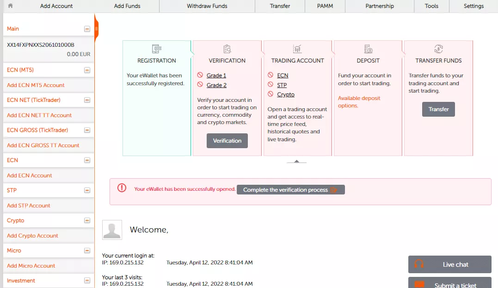Click the Transfer button in Transfer Funds
Viewport: 498px width, 288px height.
438,109
